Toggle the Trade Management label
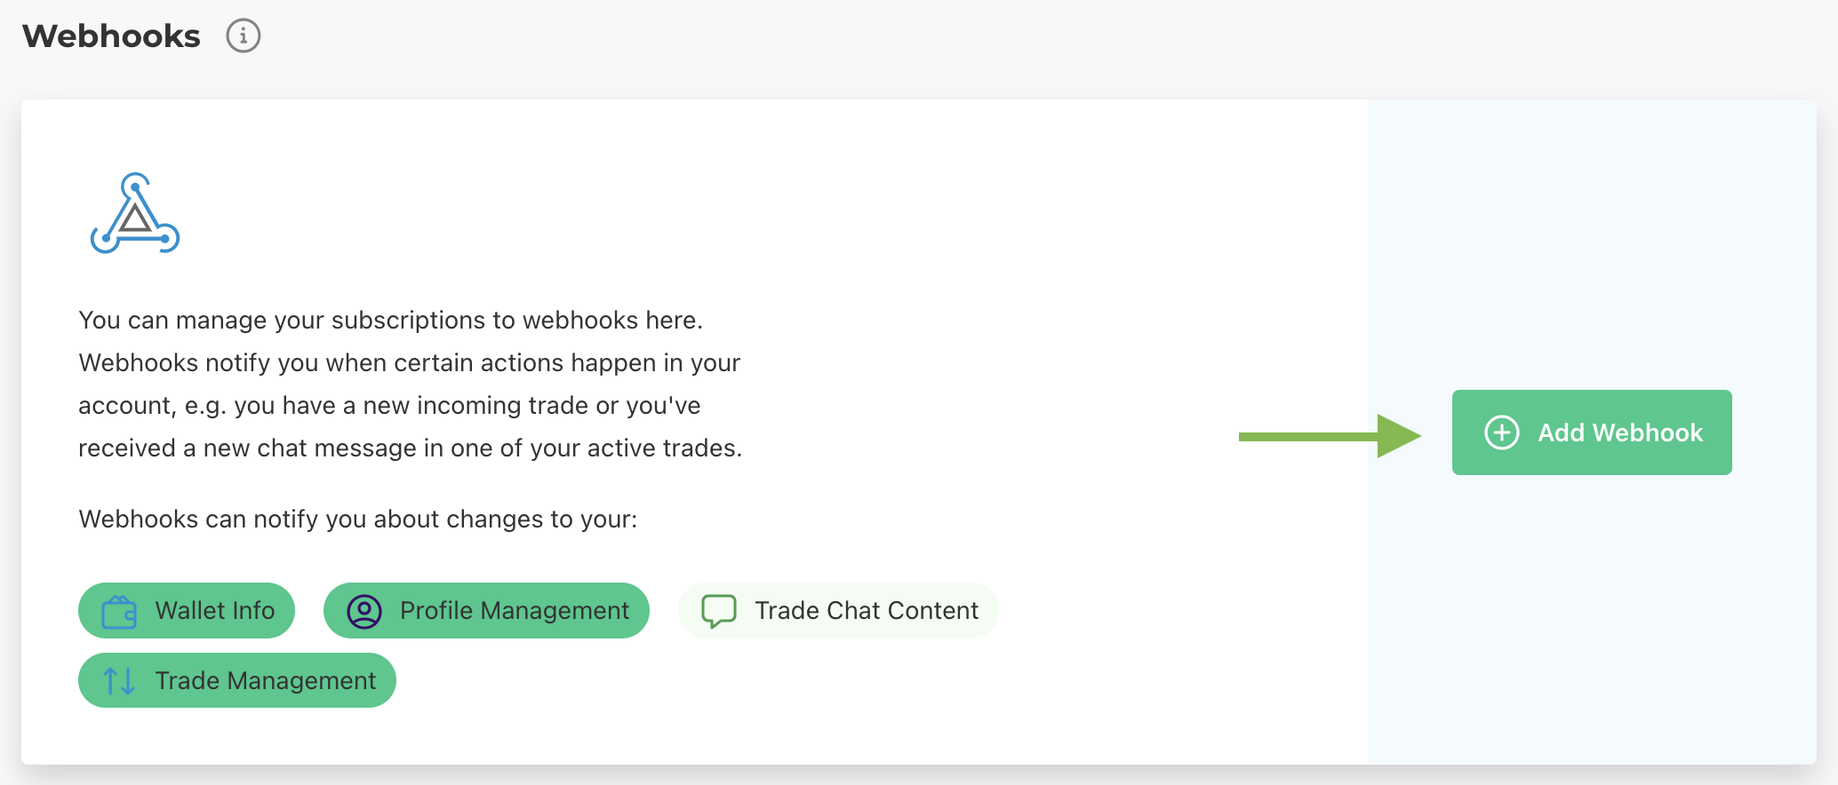Viewport: 1838px width, 785px height. 265,681
